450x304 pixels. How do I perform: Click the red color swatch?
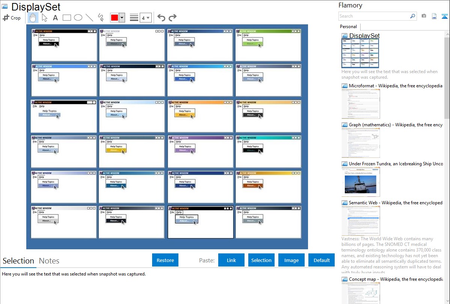114,18
